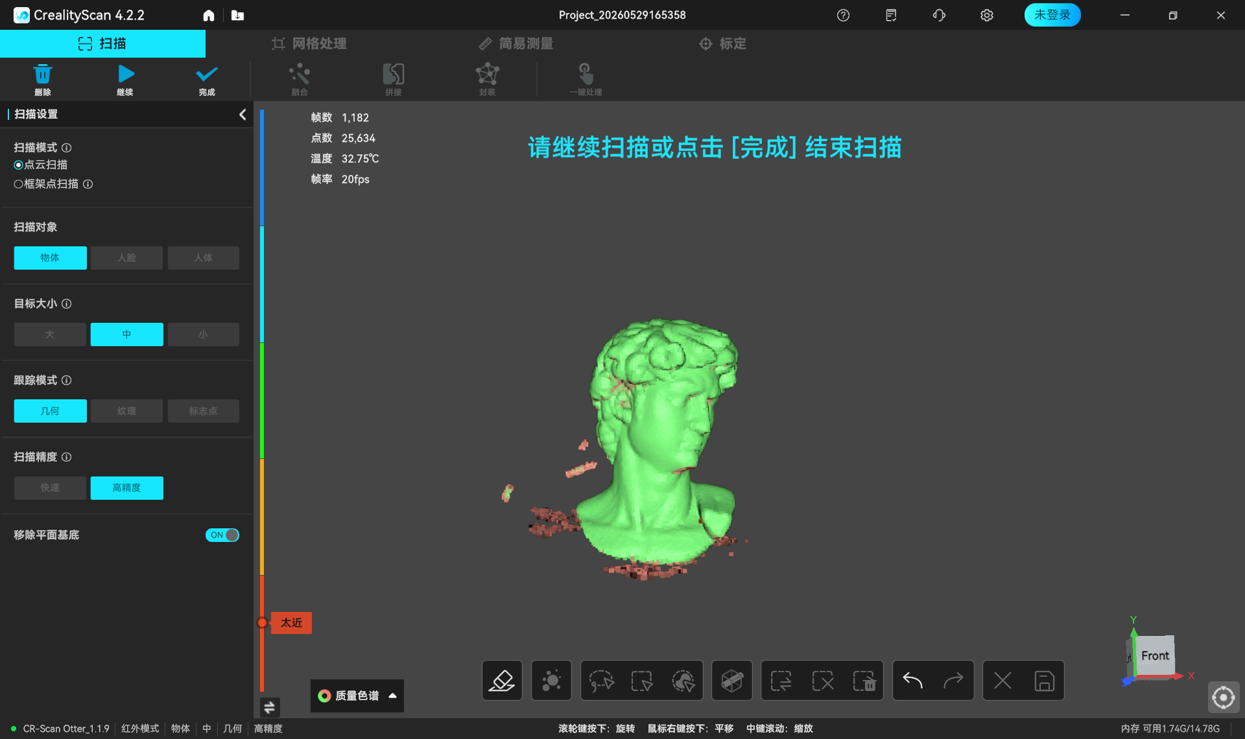Collapse the 扫描设置 panel chevron
Image resolution: width=1245 pixels, height=739 pixels.
click(243, 114)
